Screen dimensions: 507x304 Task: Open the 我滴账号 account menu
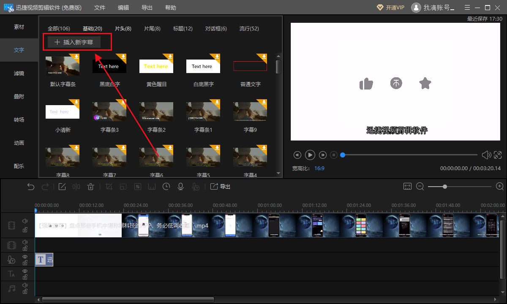(433, 8)
